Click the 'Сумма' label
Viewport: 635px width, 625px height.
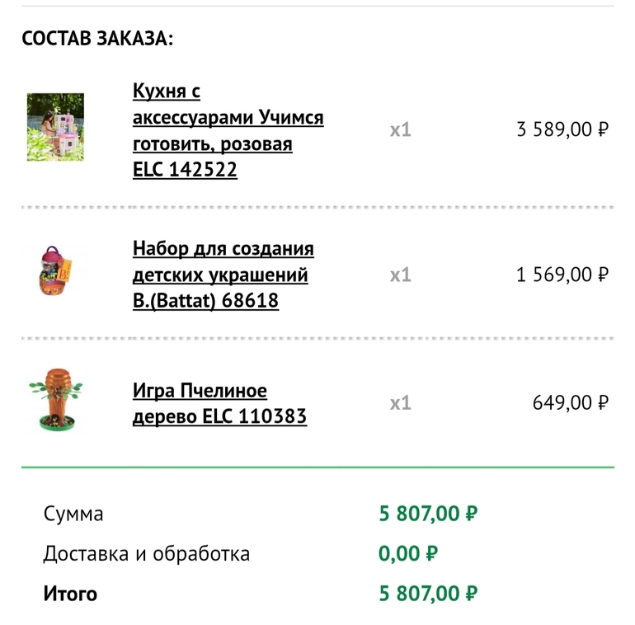(73, 514)
